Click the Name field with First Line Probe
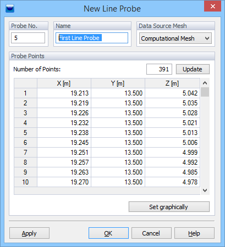225x247 pixels. (92, 38)
